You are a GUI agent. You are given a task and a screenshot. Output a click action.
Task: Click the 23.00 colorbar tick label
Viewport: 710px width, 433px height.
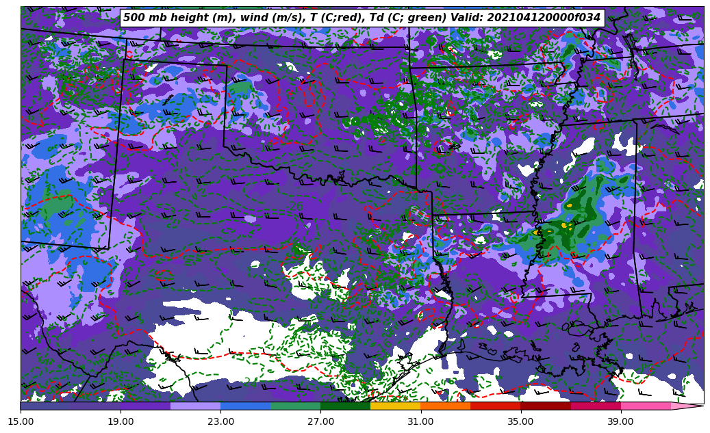(x=220, y=421)
